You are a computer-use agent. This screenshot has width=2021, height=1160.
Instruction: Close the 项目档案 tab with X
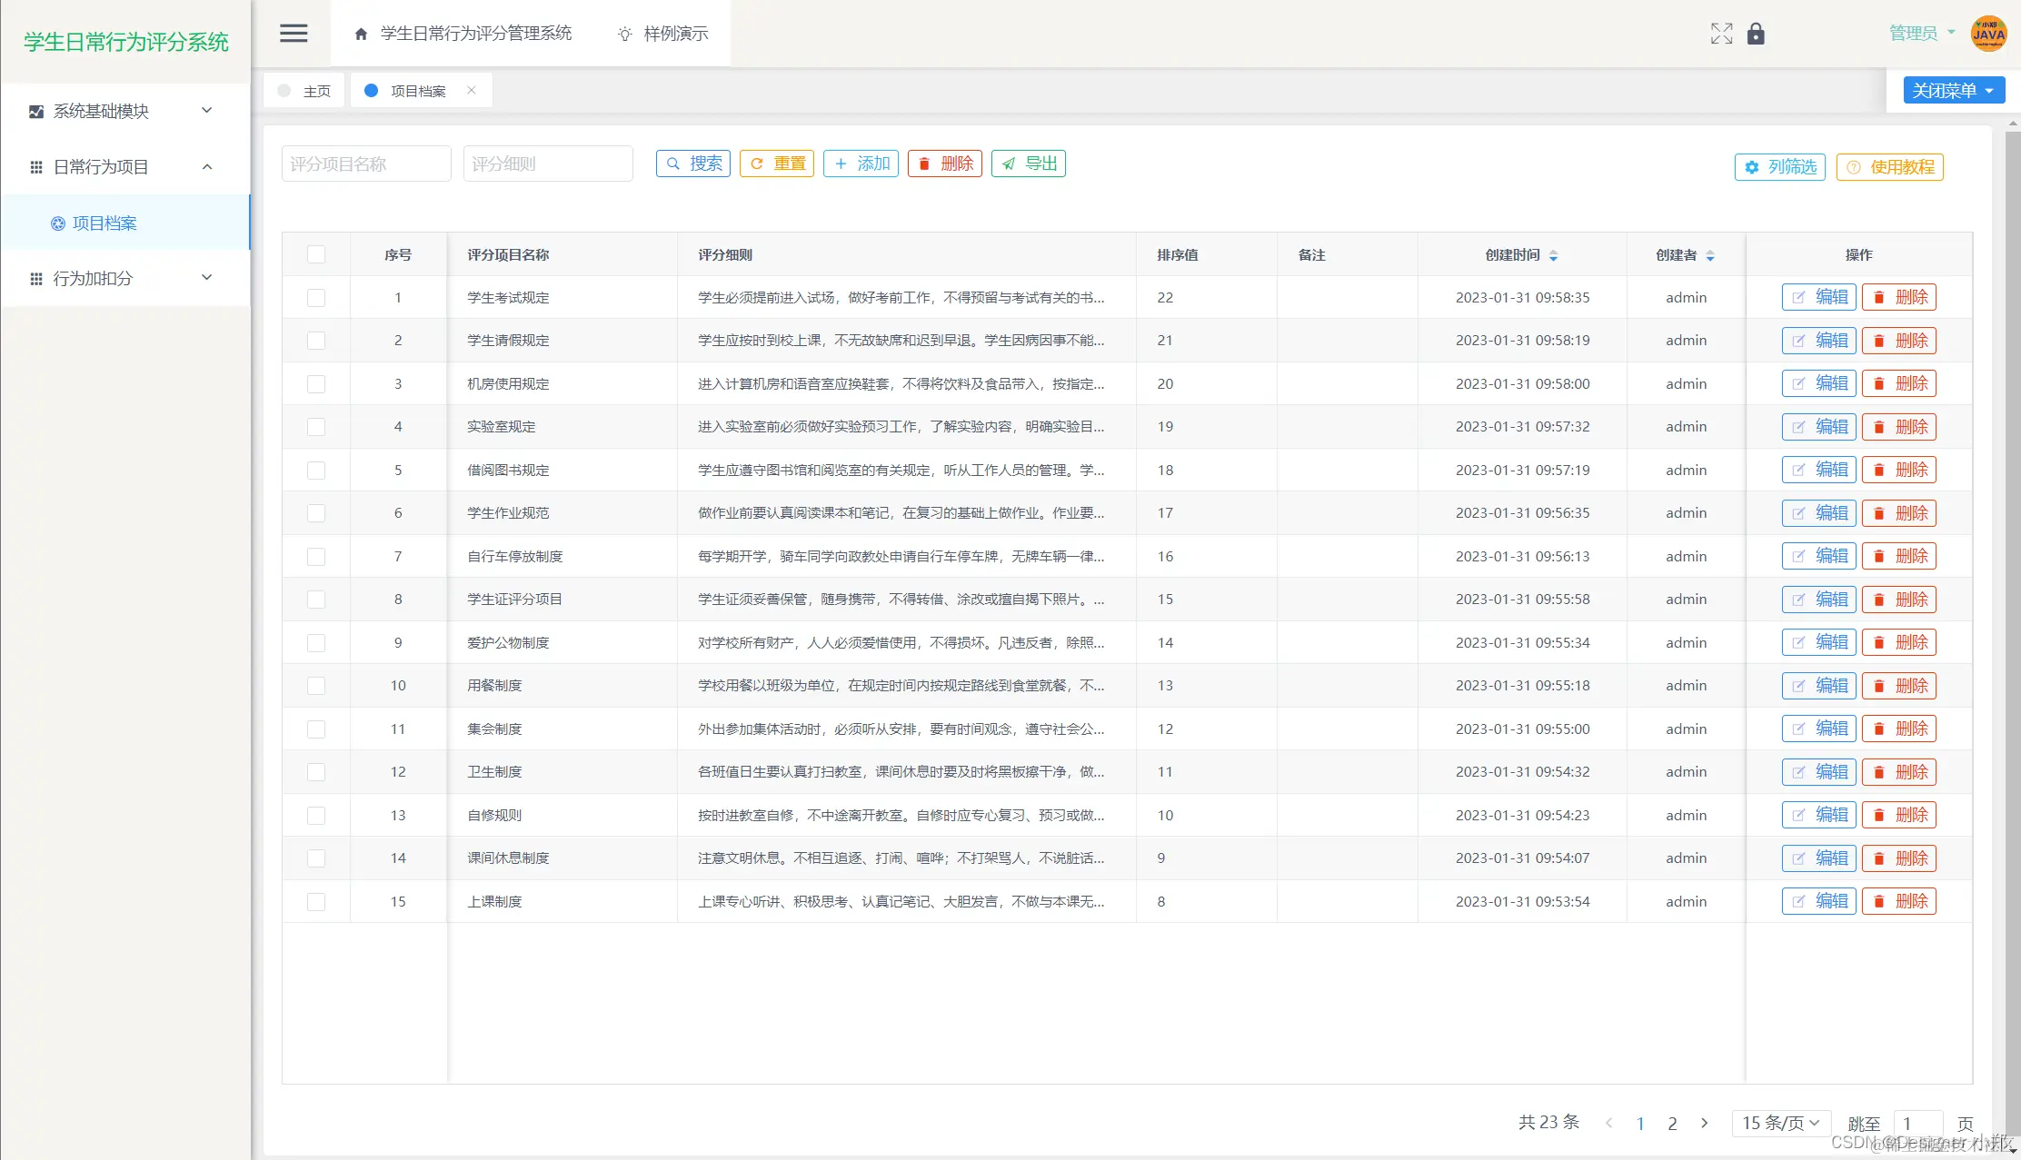[471, 90]
